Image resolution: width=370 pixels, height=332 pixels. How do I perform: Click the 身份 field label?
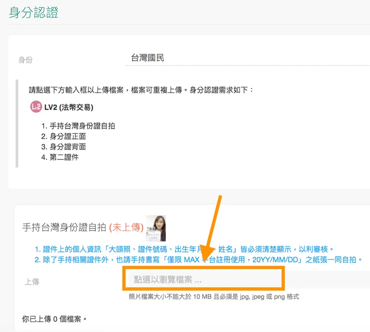25,60
